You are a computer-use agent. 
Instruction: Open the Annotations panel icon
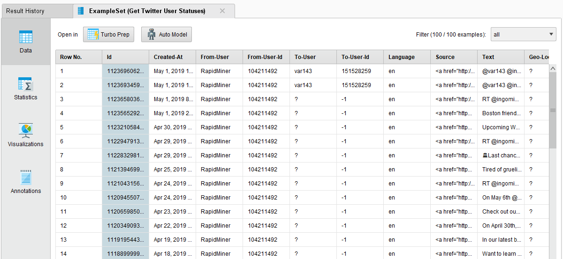click(x=26, y=178)
